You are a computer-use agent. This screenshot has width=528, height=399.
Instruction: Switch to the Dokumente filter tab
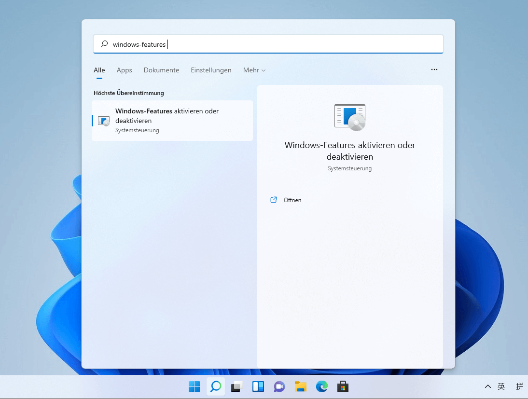161,70
